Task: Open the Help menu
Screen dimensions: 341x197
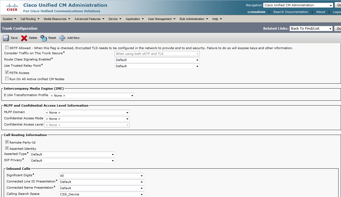Action: (x=217, y=19)
